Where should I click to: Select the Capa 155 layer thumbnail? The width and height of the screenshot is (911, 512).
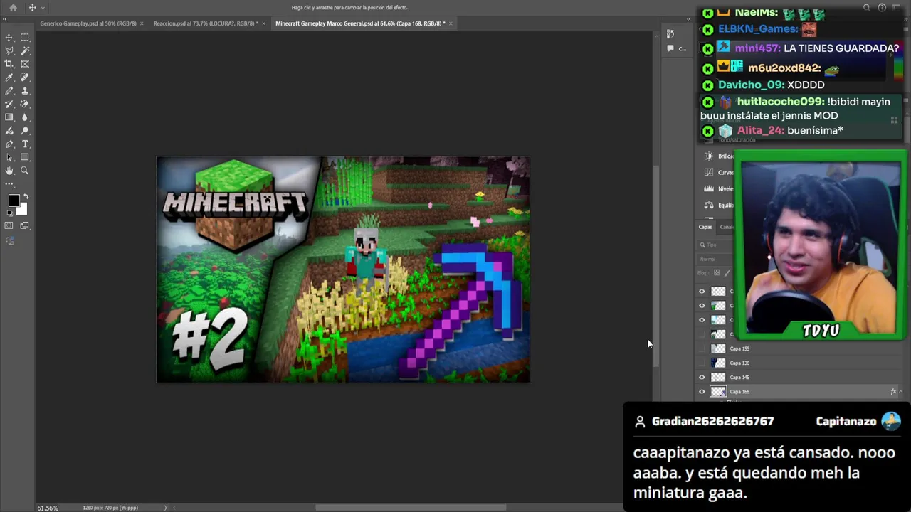coord(718,348)
